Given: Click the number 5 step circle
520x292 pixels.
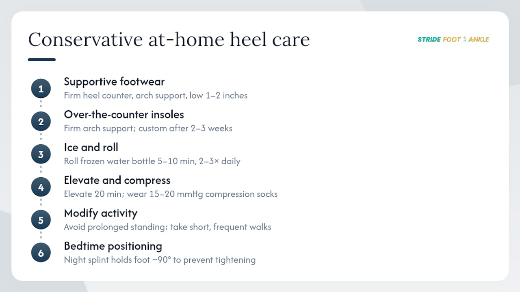Looking at the screenshot, I should (x=41, y=220).
